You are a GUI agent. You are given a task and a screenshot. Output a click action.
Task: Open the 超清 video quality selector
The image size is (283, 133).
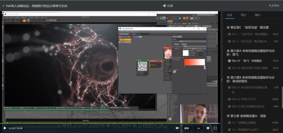coord(186,128)
